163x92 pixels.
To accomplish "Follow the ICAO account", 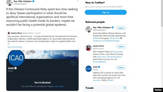I will pos(121,68).
